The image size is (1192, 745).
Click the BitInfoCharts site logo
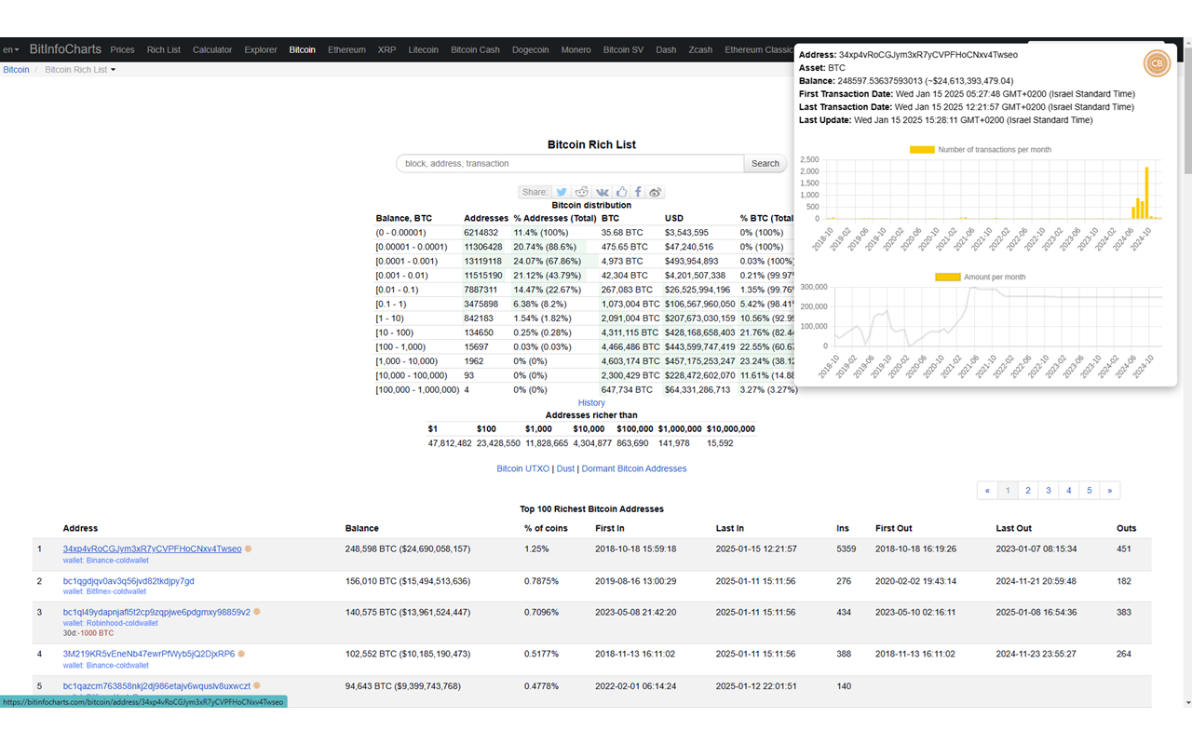tap(64, 49)
